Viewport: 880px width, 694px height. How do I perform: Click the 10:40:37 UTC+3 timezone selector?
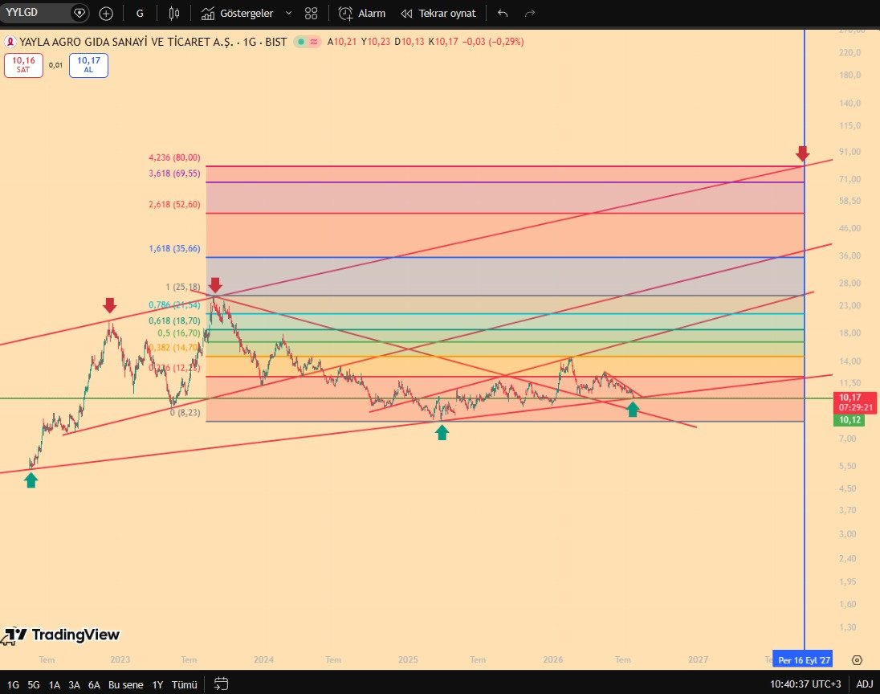click(x=805, y=684)
